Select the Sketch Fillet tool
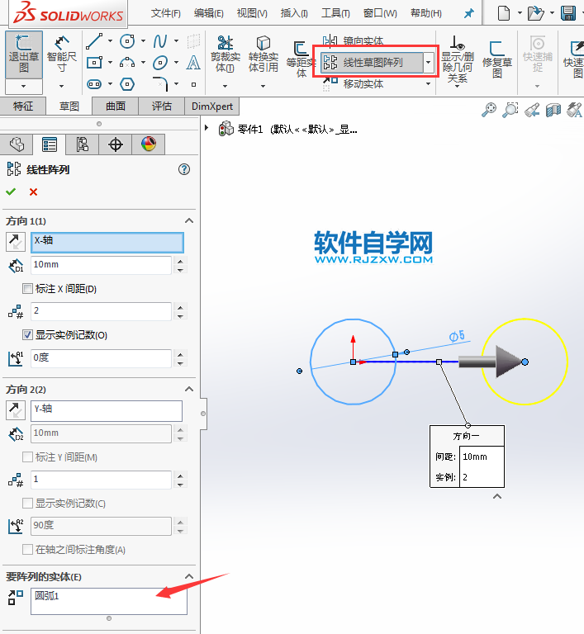Screen dimensions: 584x634 tap(160, 84)
